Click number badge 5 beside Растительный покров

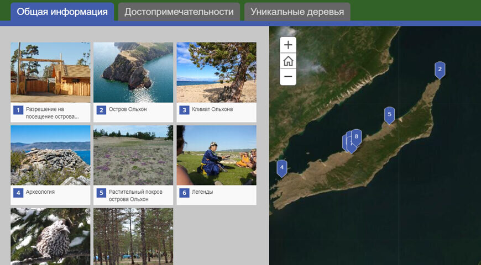(101, 193)
